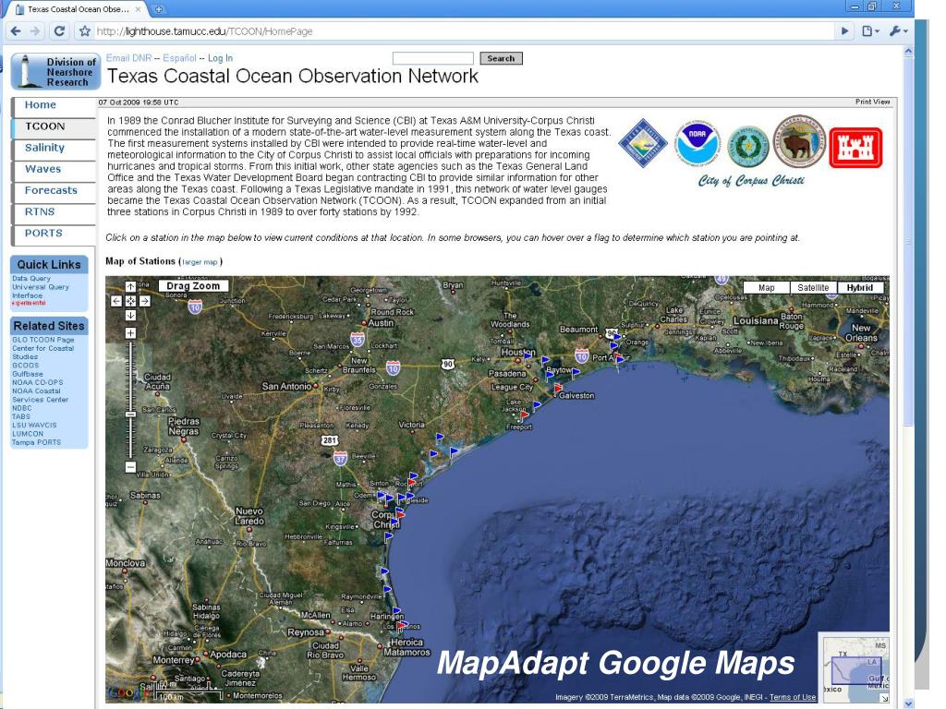Open the NDBC related site link
This screenshot has height=709, width=946.
22,408
